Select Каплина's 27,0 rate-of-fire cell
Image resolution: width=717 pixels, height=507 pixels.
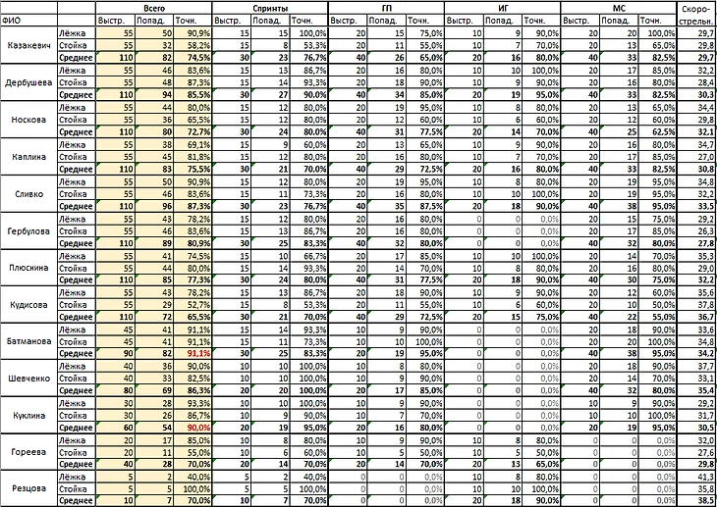[x=697, y=157]
